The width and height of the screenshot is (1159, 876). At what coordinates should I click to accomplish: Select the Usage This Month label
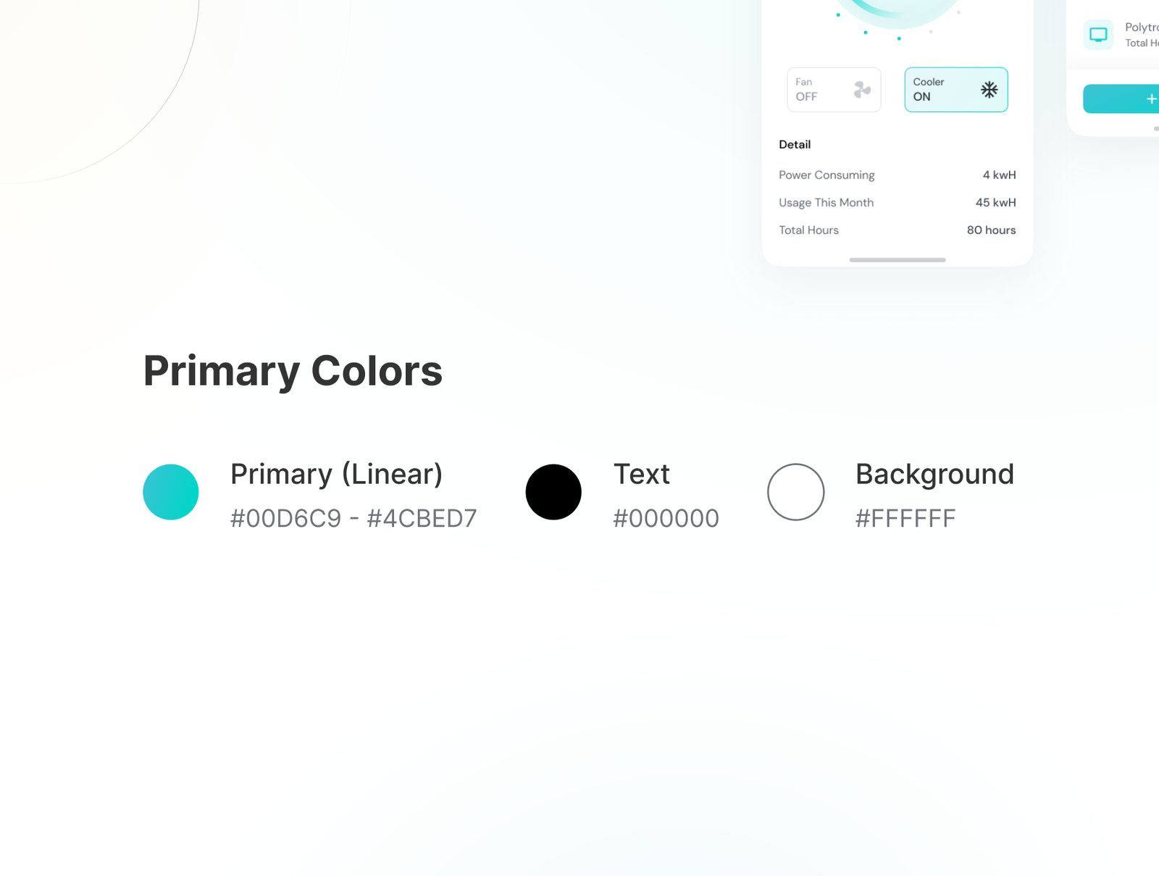[x=826, y=203]
